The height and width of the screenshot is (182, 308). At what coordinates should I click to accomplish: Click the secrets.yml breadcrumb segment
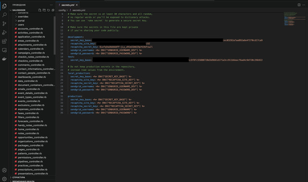tap(79, 10)
